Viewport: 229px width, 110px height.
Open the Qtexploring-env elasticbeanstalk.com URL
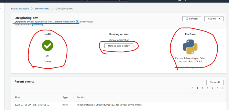(x=45, y=22)
